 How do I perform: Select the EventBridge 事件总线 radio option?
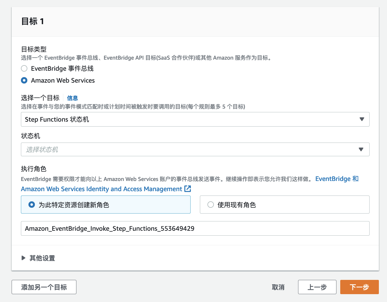pyautogui.click(x=24, y=68)
